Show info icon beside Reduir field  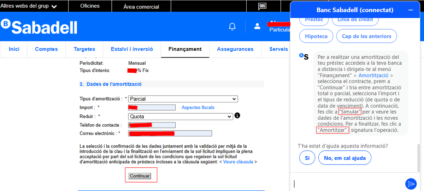click(237, 115)
